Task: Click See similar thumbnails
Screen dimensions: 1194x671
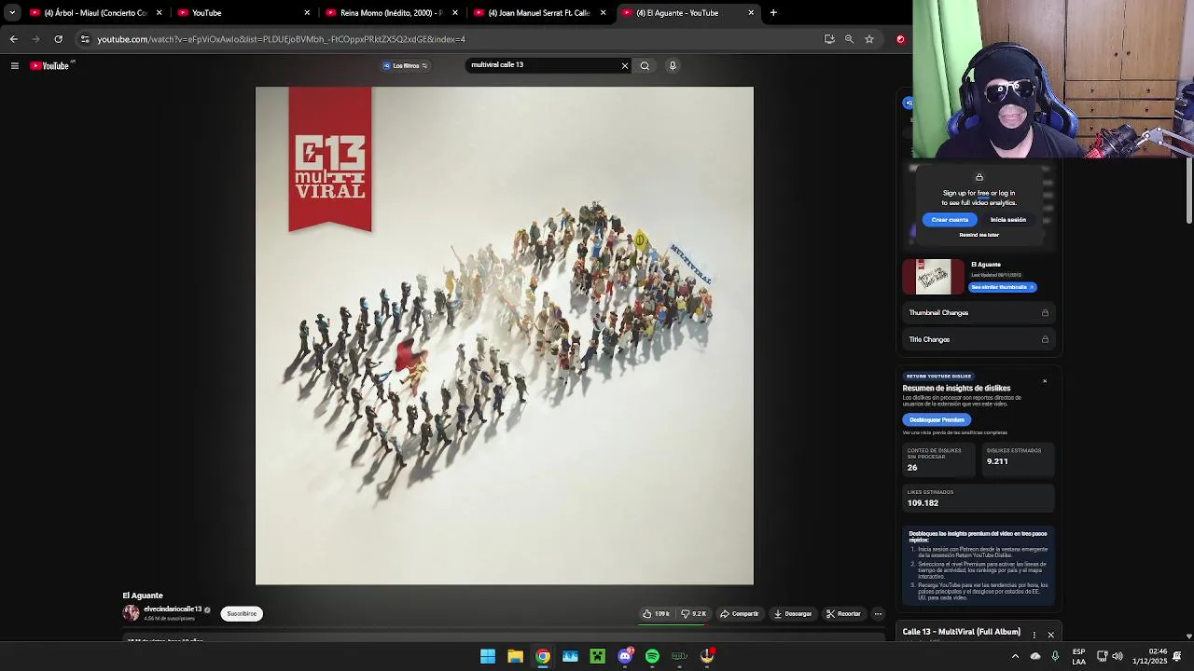Action: [1003, 287]
